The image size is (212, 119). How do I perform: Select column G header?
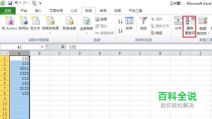coord(140,53)
